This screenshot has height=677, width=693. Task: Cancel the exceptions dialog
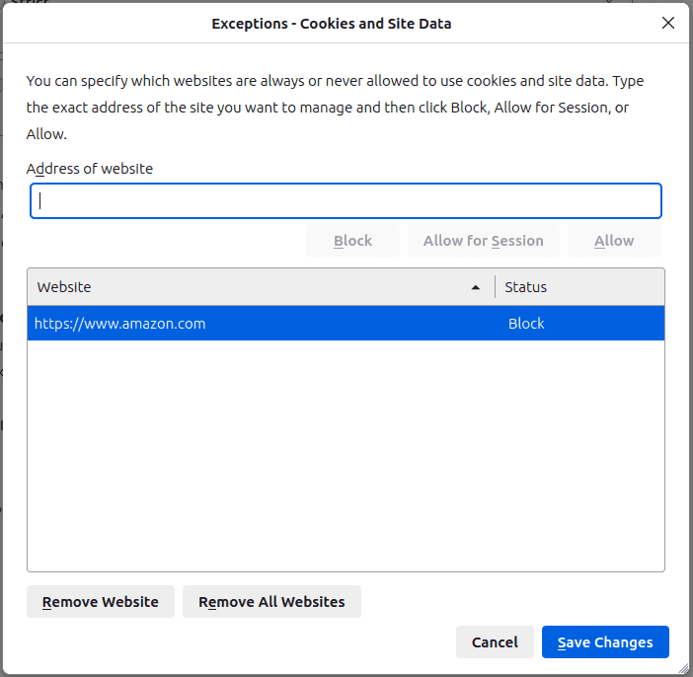click(x=495, y=642)
